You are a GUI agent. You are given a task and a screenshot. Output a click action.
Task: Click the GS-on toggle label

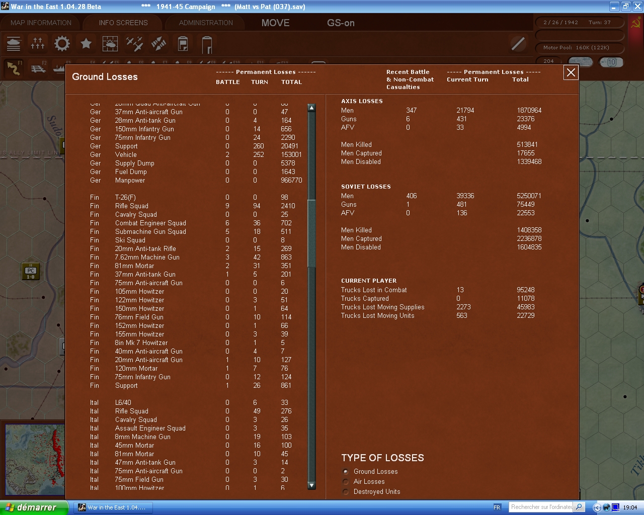341,23
